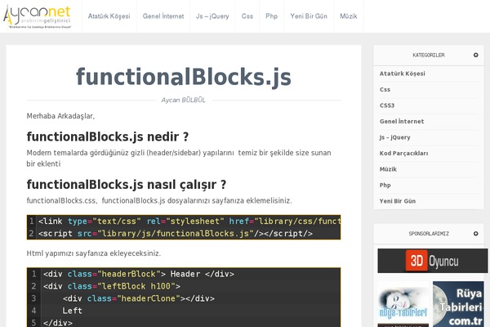Open Yeni Bir Gün in top navigation
This screenshot has height=327, width=490.
(309, 16)
